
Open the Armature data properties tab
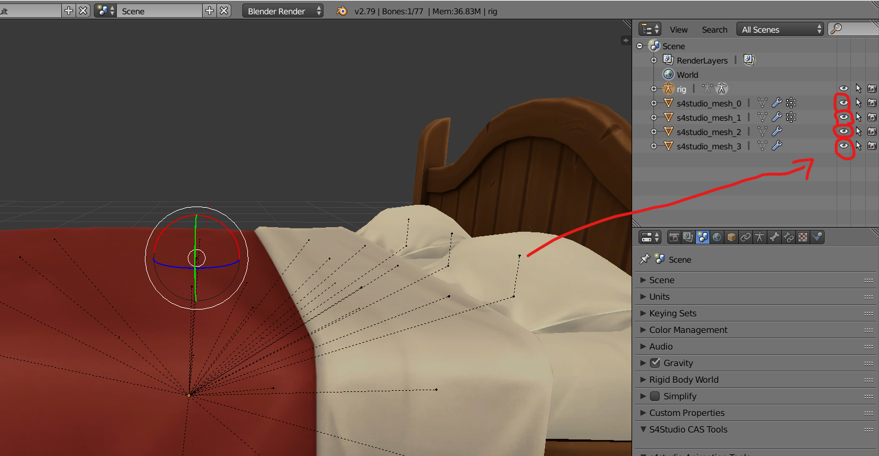[x=760, y=237]
